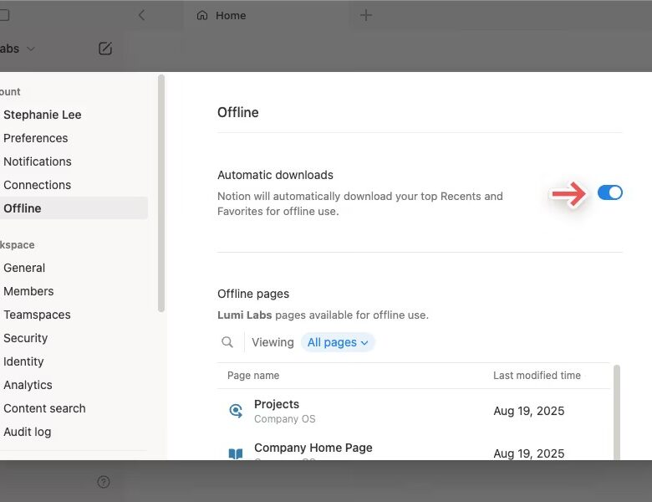Screen dimensions: 652x502
Task: Open Content search settings
Action: click(44, 408)
